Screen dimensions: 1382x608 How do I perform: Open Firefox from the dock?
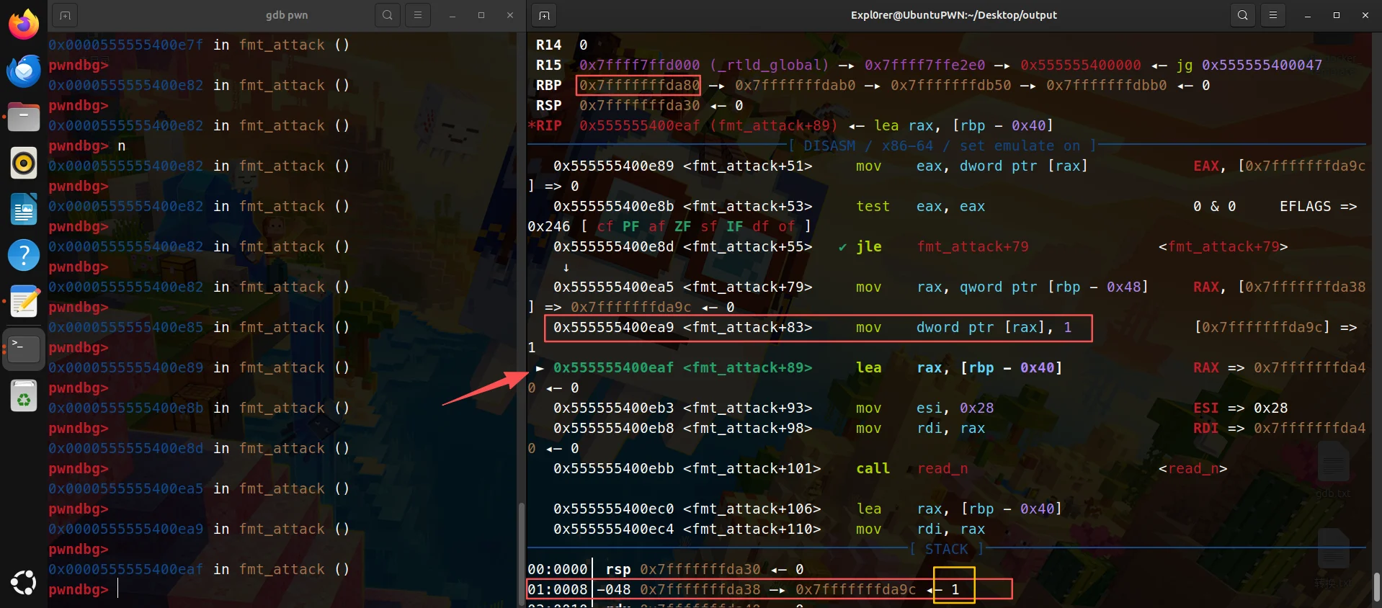[24, 24]
